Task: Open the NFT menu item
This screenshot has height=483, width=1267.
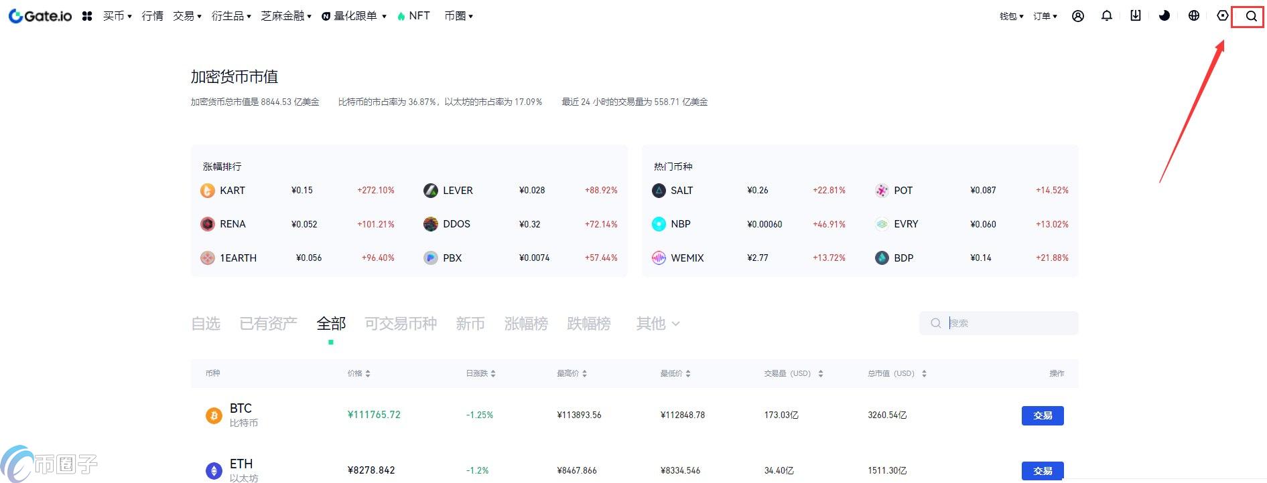Action: [x=413, y=16]
